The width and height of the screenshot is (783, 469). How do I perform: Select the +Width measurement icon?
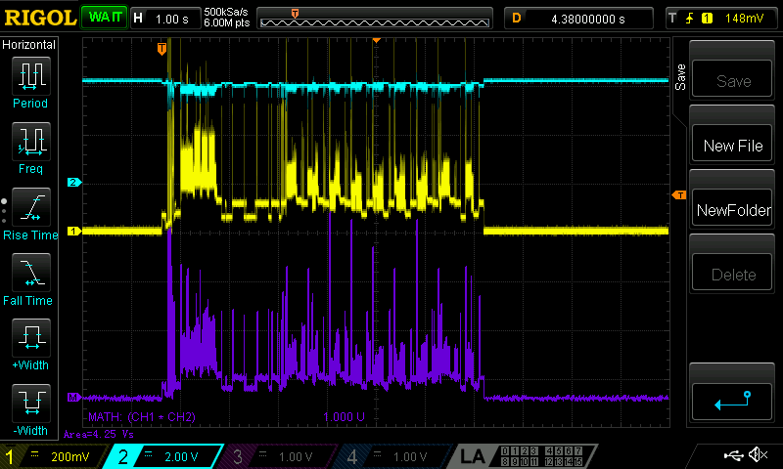pyautogui.click(x=30, y=339)
